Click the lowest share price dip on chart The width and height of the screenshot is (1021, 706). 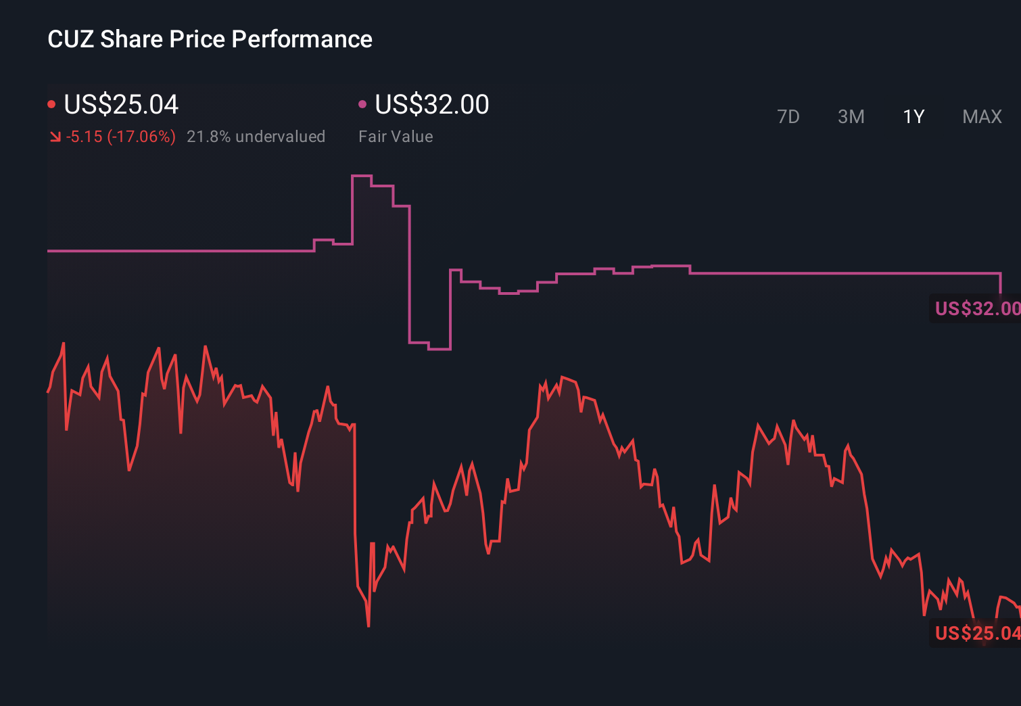[x=368, y=626]
